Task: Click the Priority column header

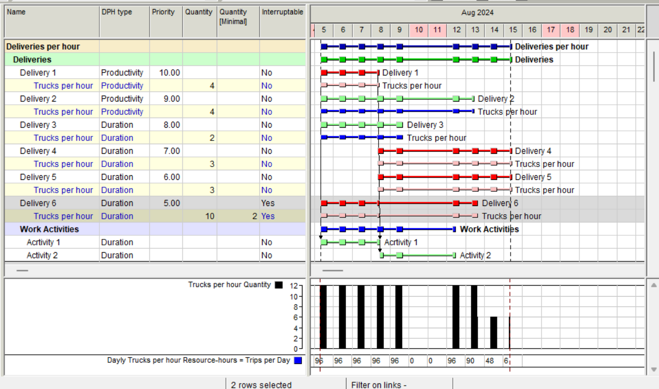Action: pos(166,22)
